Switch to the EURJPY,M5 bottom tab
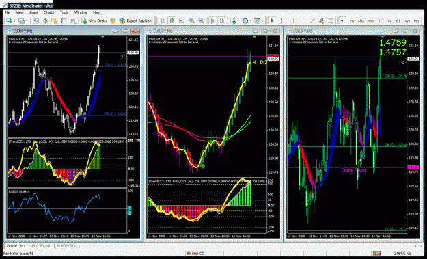Screen dimensions: 427x259 coord(66,246)
